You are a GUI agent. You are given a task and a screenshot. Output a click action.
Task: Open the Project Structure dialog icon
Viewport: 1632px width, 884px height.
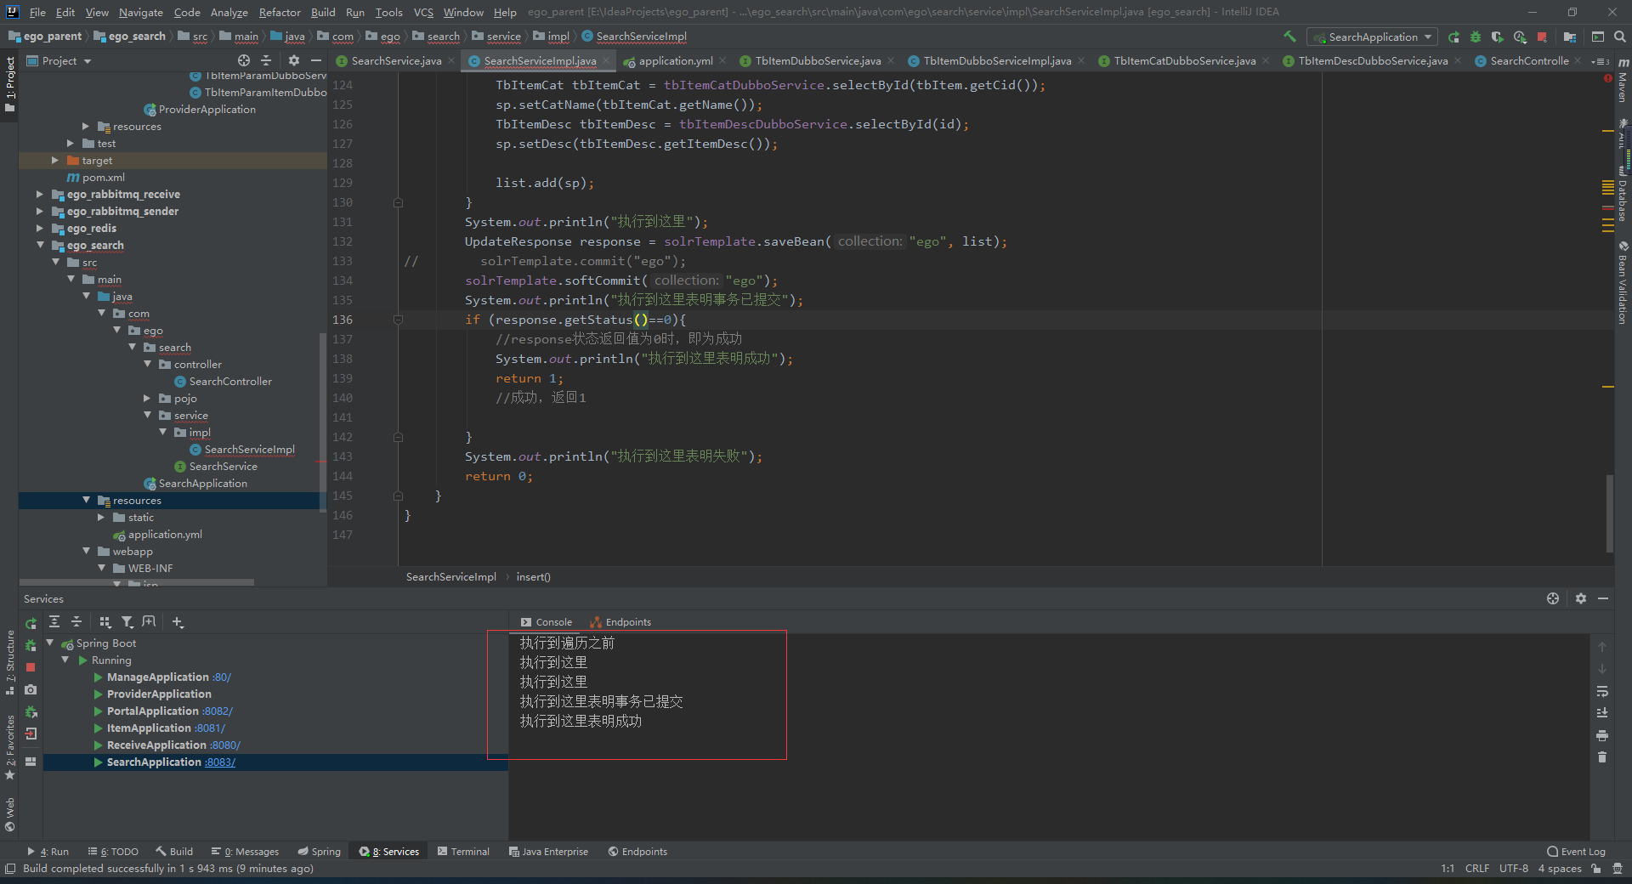(x=1569, y=37)
